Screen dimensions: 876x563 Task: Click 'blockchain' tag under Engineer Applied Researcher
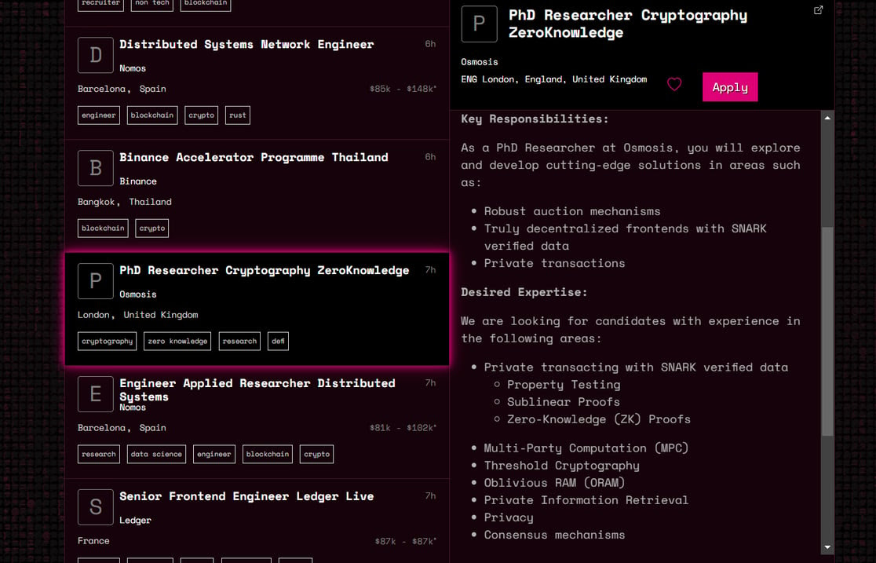click(267, 454)
